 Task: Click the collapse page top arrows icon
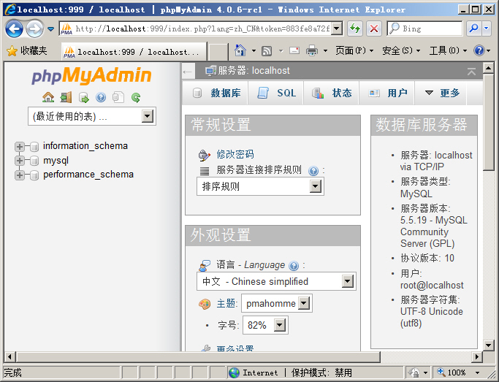tap(472, 72)
